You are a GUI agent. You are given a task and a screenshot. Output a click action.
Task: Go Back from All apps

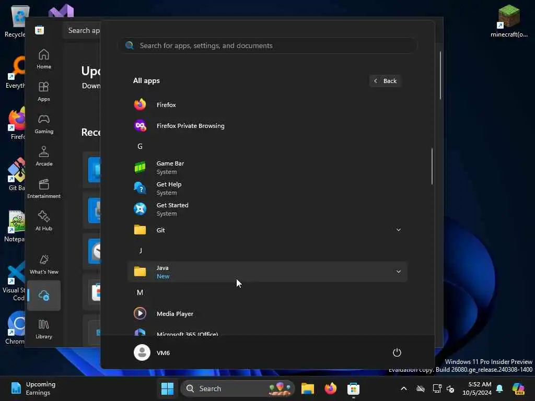(385, 81)
